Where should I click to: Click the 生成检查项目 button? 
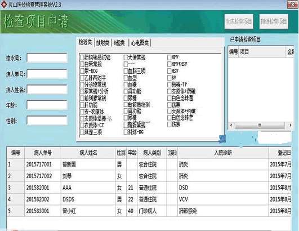click(x=239, y=21)
